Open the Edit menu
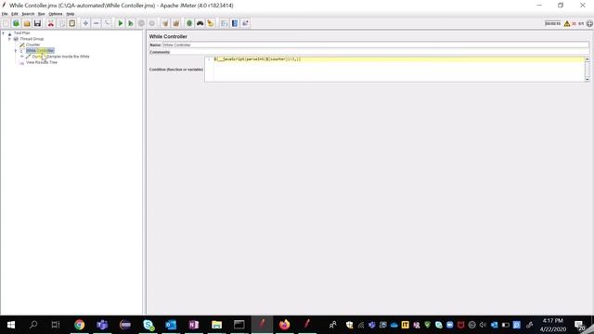The height and width of the screenshot is (334, 594). point(15,14)
